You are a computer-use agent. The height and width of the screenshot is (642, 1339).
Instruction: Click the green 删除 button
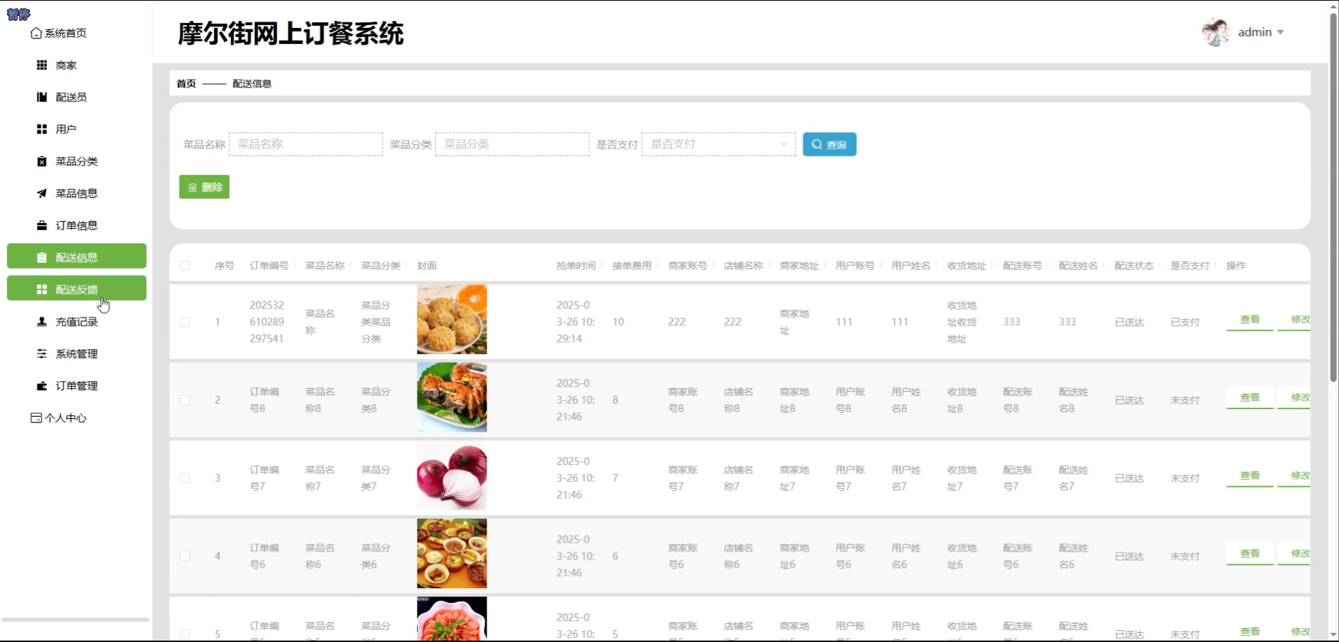point(204,187)
